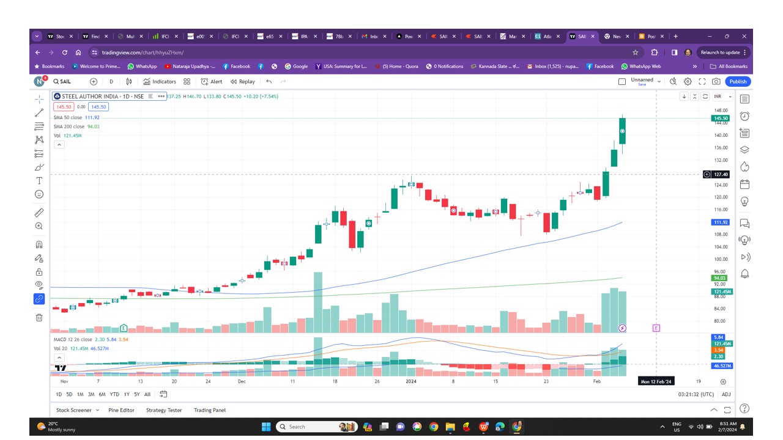Open the ideas lightbulb panel

tap(744, 201)
